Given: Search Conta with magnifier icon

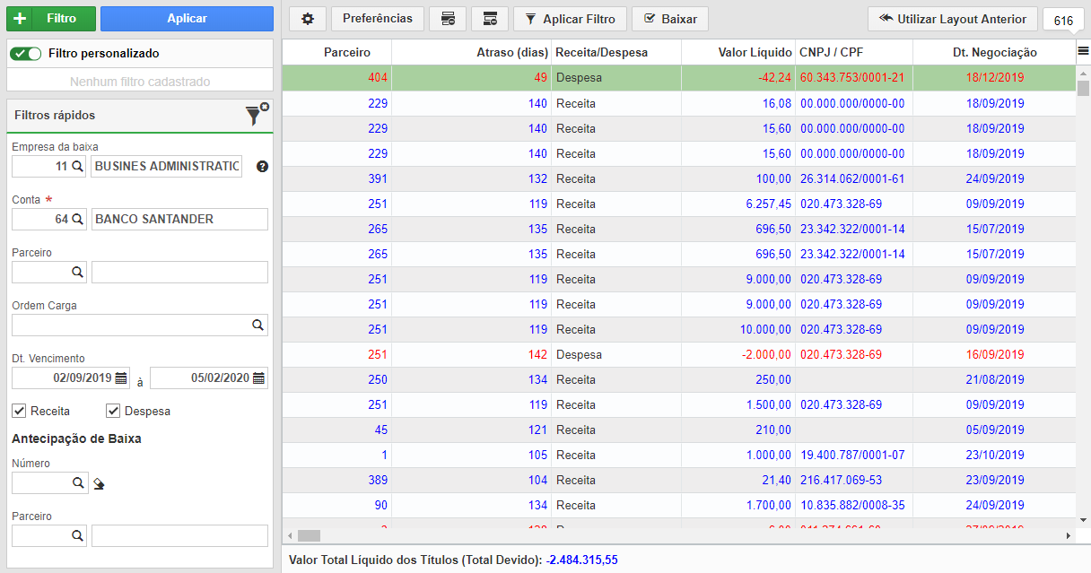Looking at the screenshot, I should pyautogui.click(x=77, y=219).
